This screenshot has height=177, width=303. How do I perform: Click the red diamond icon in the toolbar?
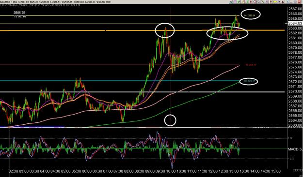pyautogui.click(x=251, y=2)
